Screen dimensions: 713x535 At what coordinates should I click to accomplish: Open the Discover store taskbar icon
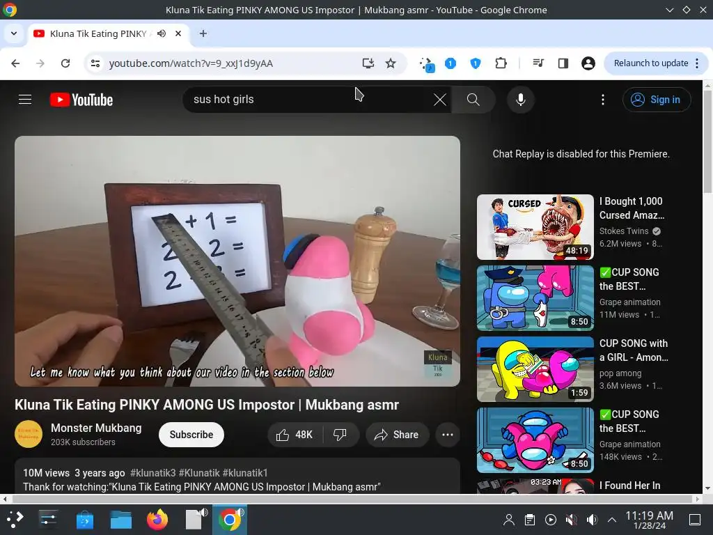click(x=84, y=520)
